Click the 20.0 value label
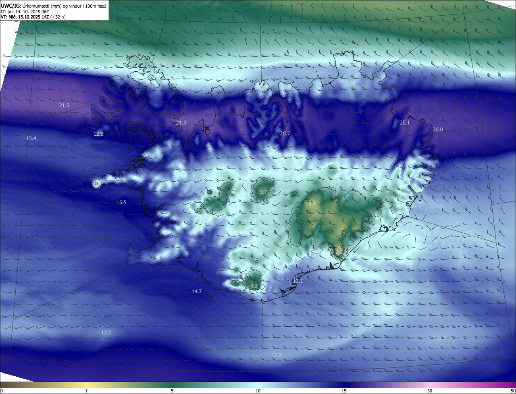 [x=438, y=129]
